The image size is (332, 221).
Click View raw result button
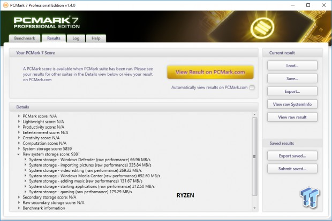coord(292,117)
